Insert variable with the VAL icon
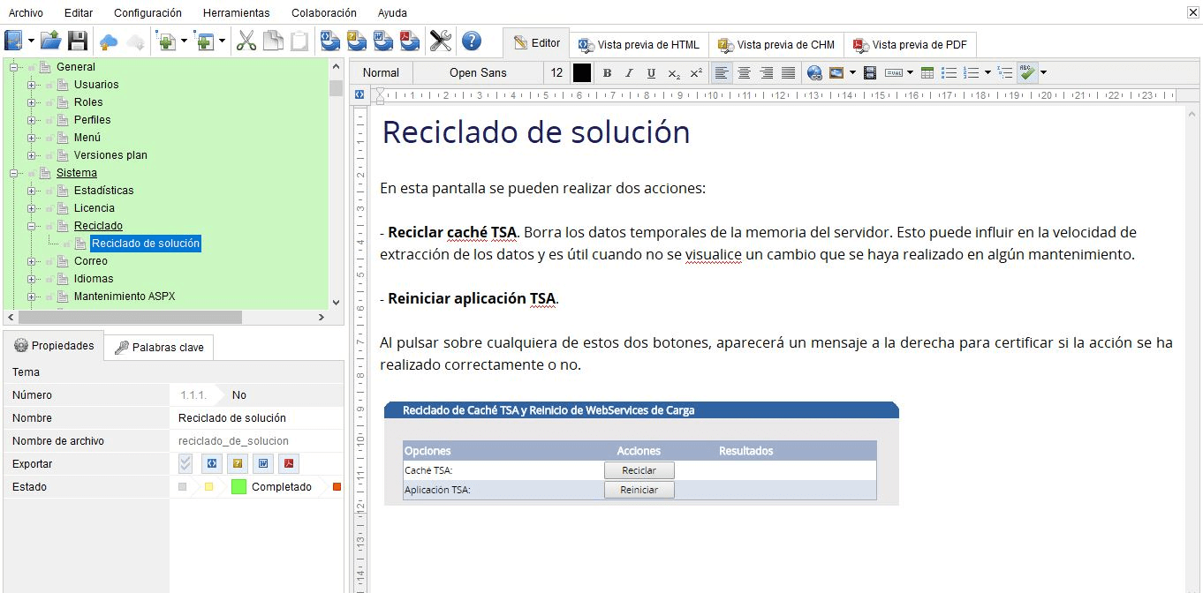This screenshot has width=1203, height=593. [x=895, y=73]
